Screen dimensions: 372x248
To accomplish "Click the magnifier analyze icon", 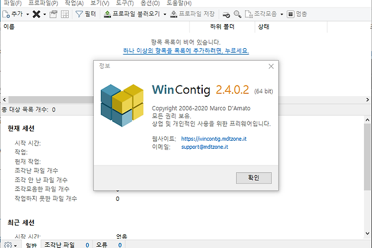I will click(x=237, y=14).
